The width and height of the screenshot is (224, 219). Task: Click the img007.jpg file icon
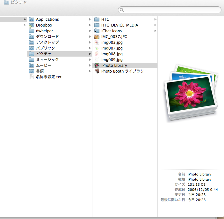(x=97, y=48)
